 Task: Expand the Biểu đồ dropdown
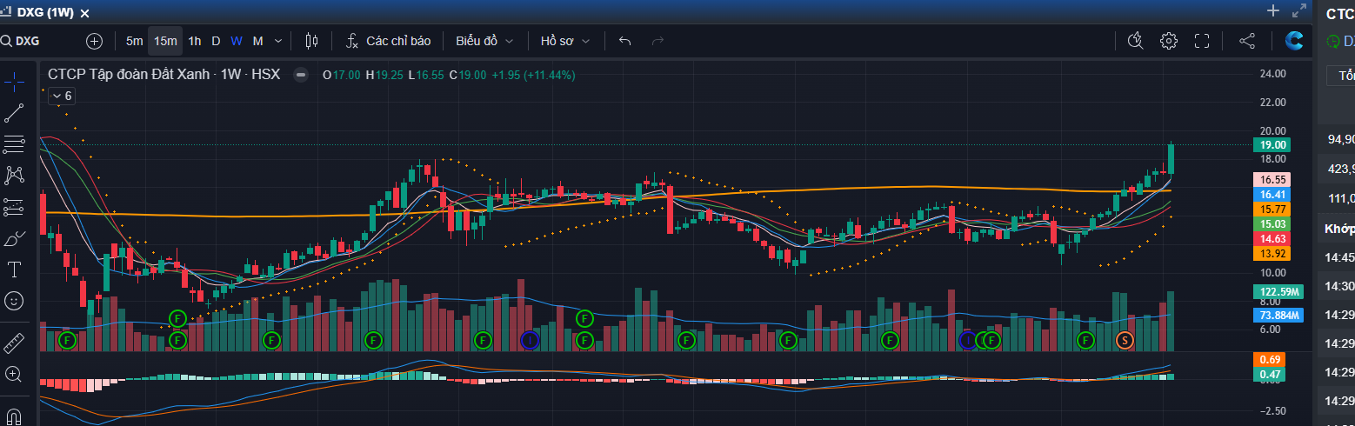484,41
